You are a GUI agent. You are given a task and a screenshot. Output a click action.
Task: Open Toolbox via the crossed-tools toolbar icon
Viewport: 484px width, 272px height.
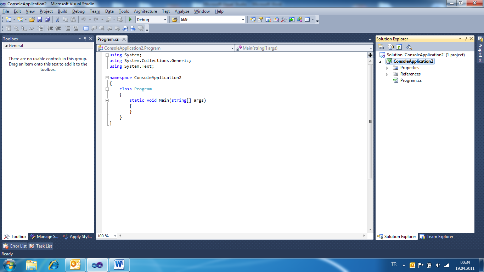click(284, 20)
